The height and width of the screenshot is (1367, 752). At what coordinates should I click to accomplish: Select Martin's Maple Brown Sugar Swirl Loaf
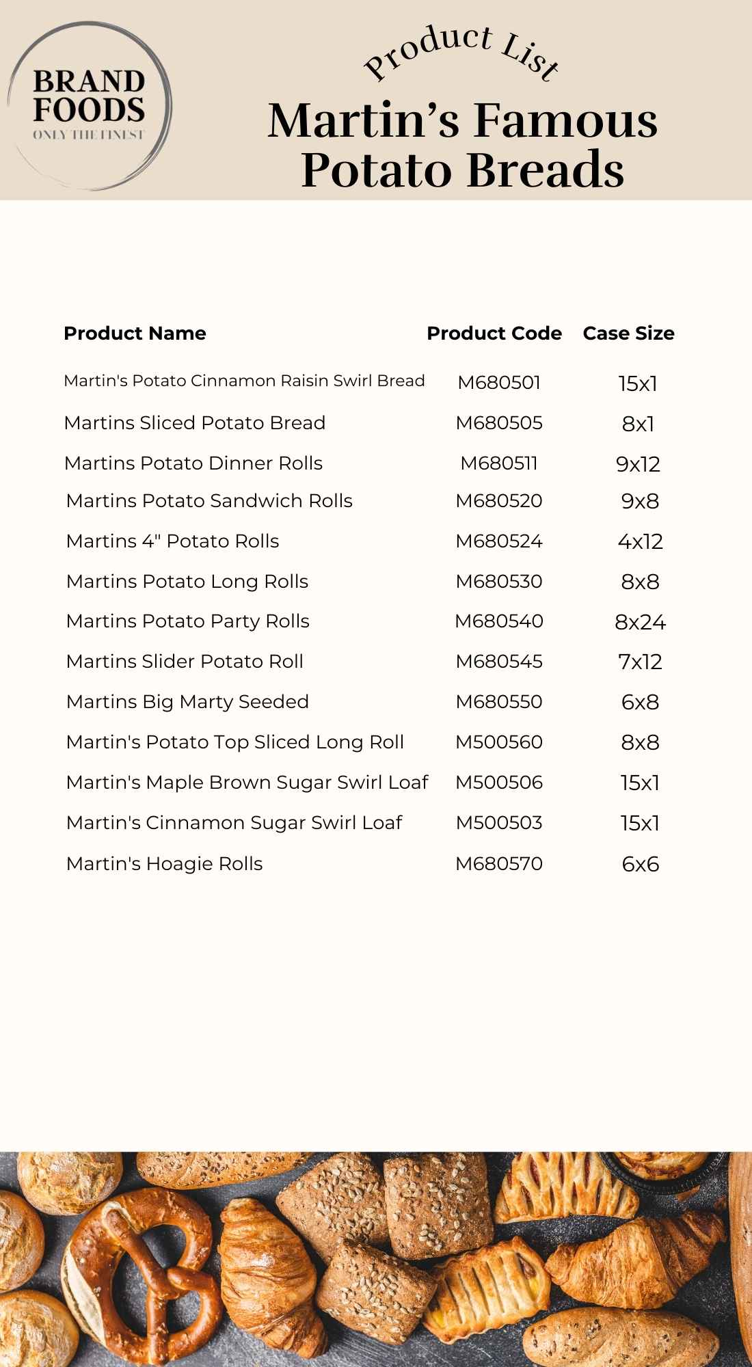(247, 783)
